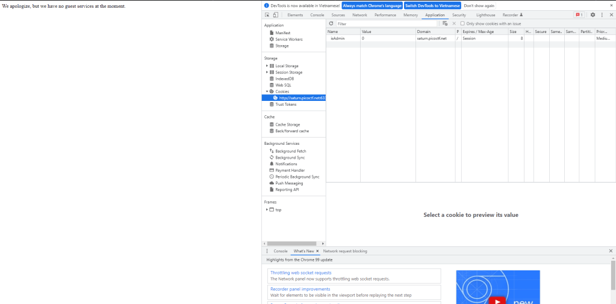
Task: Select Service Workers in the sidebar
Action: pyautogui.click(x=289, y=39)
